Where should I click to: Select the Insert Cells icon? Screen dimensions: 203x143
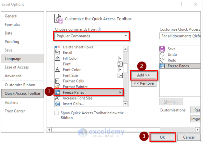57,104
